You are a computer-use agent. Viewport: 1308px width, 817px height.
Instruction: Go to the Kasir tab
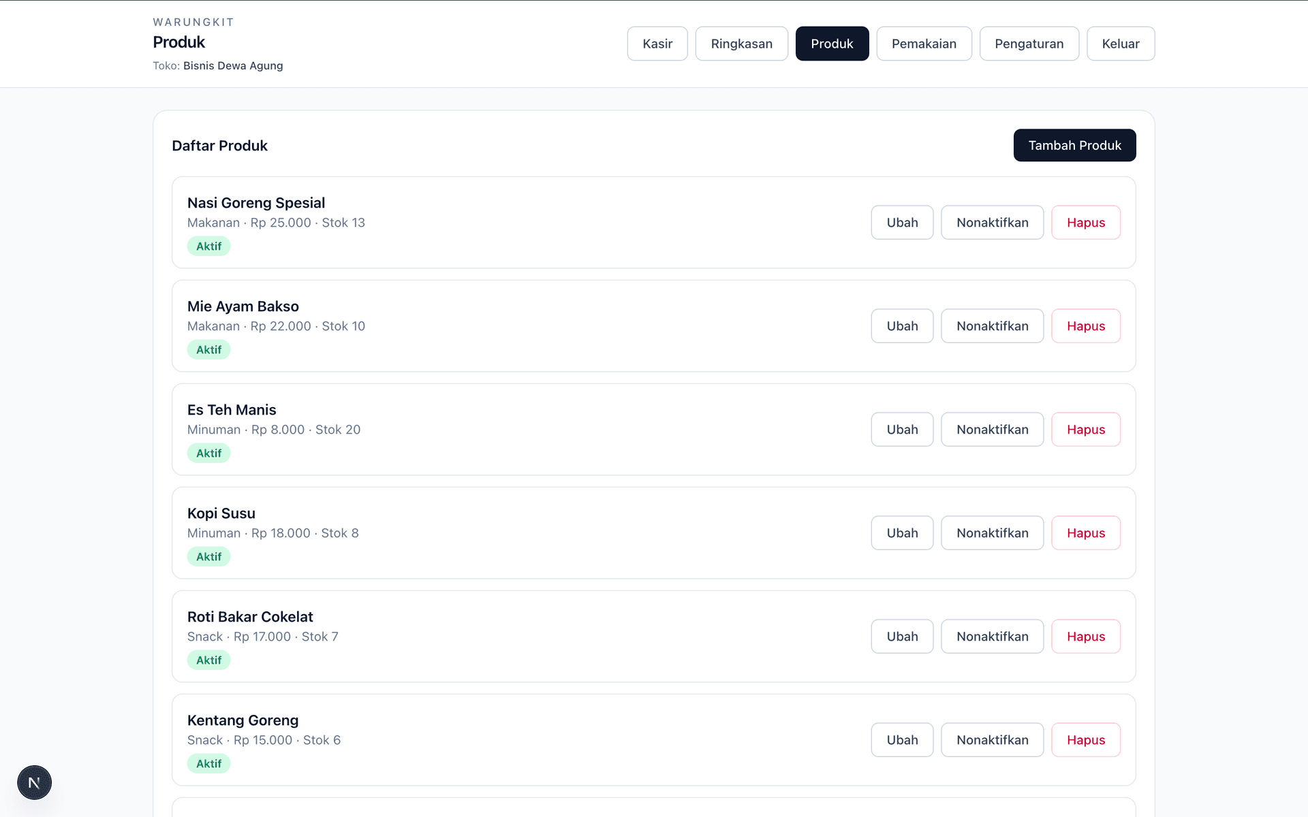click(657, 44)
